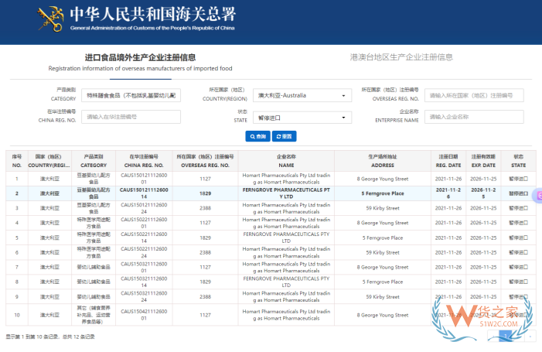This screenshot has height=352, width=542.
Task: Open the STATE dropdown showing 暂停进口
Action: tap(302, 118)
